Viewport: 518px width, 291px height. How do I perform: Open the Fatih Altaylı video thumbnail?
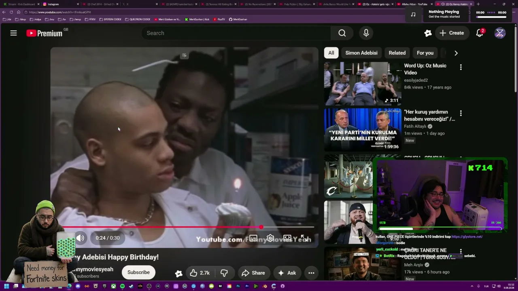coord(363,130)
